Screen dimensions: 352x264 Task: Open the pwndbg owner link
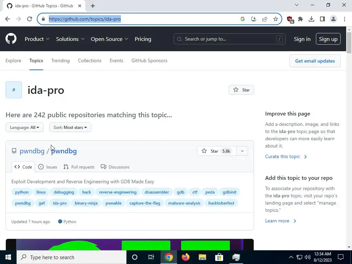(x=32, y=151)
